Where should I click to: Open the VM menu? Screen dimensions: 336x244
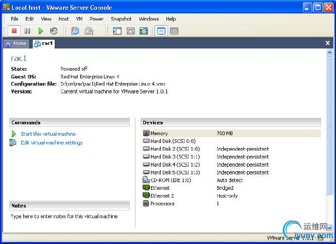click(79, 19)
